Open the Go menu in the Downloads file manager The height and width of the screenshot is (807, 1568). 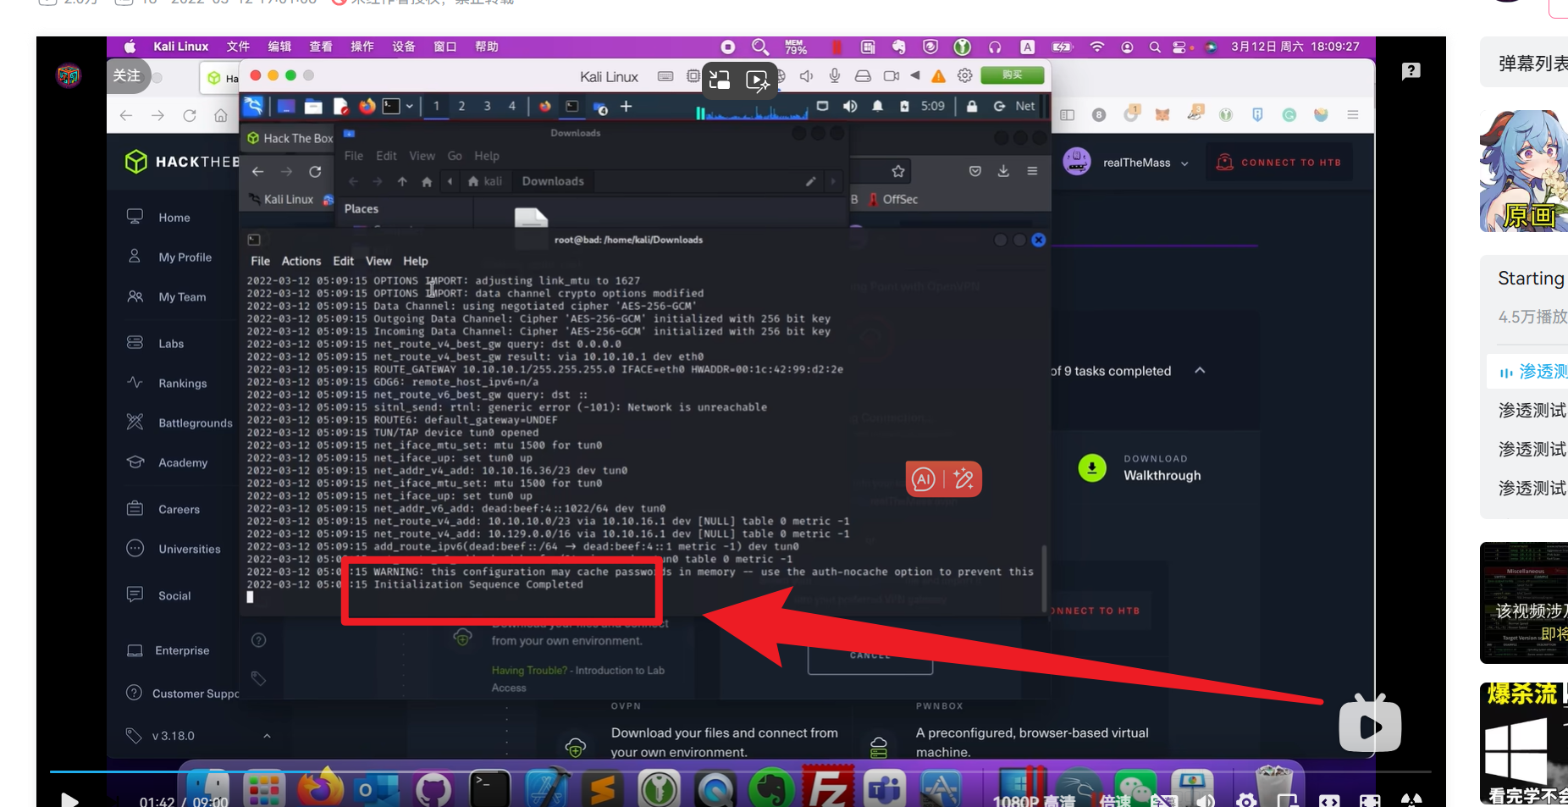point(455,156)
